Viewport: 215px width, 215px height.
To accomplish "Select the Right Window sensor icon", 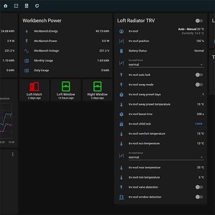I will coord(98,86).
